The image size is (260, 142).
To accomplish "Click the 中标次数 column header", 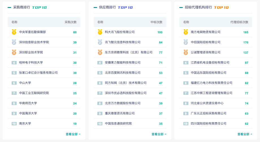I will click(156, 22).
